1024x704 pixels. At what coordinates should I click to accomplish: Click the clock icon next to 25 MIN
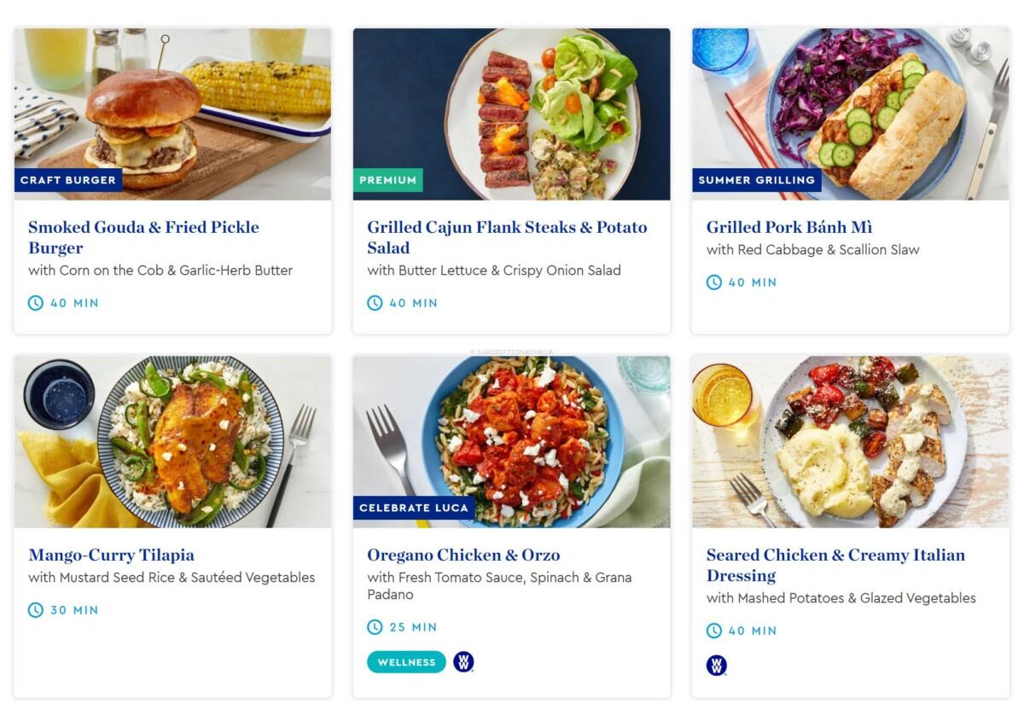coord(374,626)
